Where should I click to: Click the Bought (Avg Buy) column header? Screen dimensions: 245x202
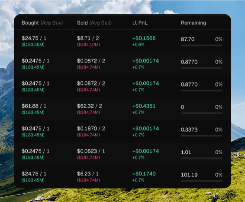coord(42,23)
